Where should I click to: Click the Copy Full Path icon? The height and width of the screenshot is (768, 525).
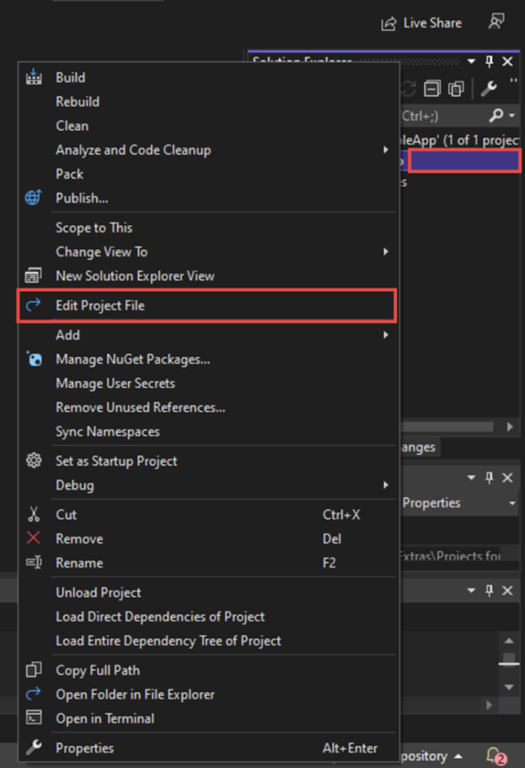tap(33, 670)
